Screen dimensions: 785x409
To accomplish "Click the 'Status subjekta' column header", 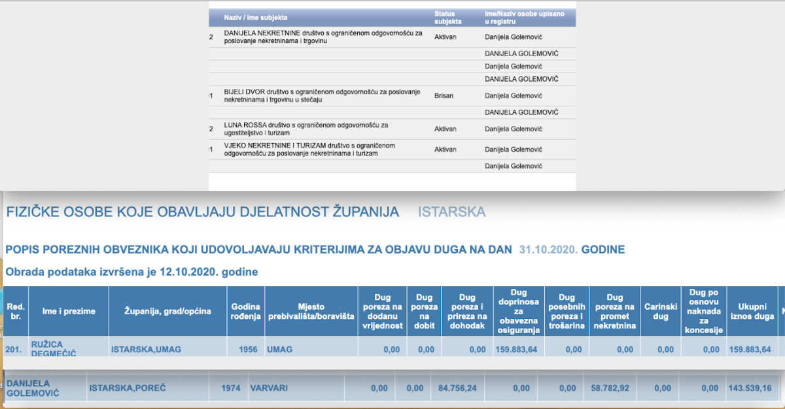I will [x=448, y=18].
